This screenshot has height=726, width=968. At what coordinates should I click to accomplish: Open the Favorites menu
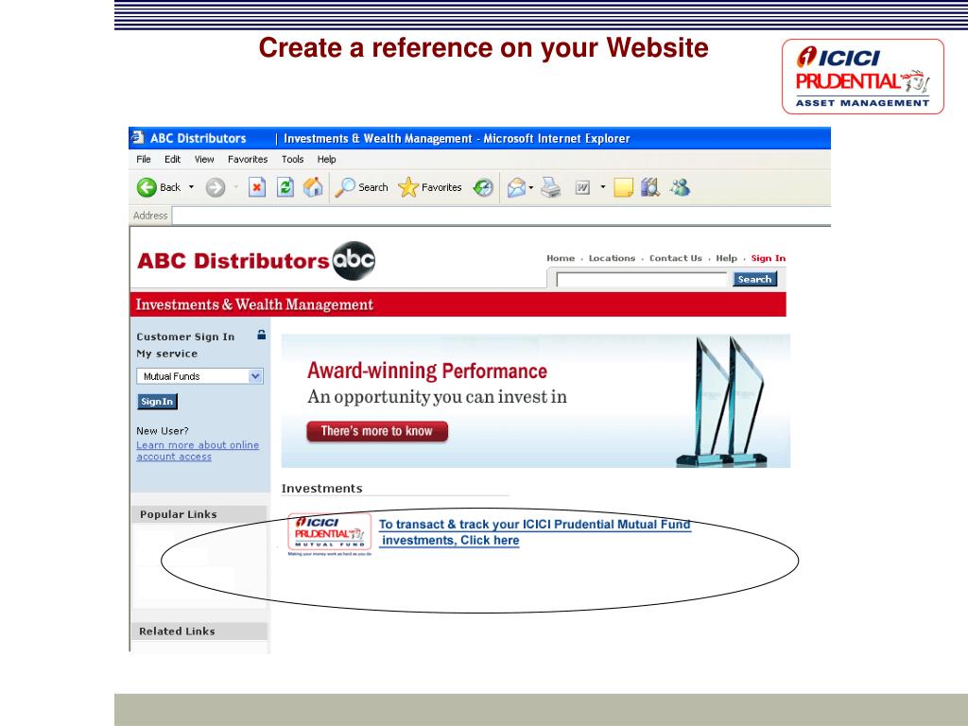pos(248,159)
